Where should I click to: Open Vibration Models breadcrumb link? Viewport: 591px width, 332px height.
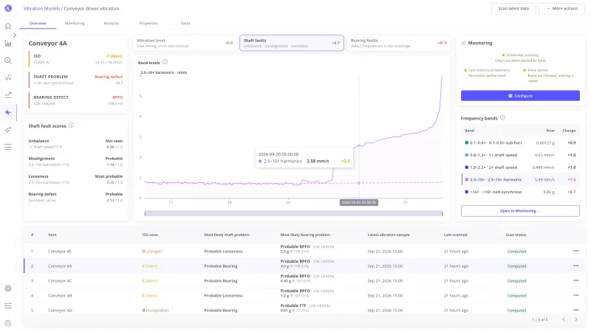click(41, 8)
